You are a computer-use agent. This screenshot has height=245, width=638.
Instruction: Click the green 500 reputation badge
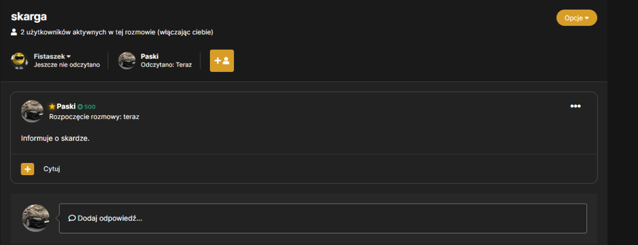click(x=86, y=107)
